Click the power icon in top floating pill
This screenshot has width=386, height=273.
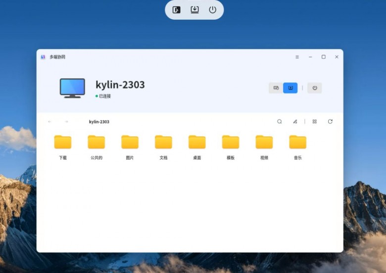pos(212,10)
